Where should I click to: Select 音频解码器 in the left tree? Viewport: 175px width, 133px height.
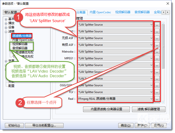tap(20, 48)
